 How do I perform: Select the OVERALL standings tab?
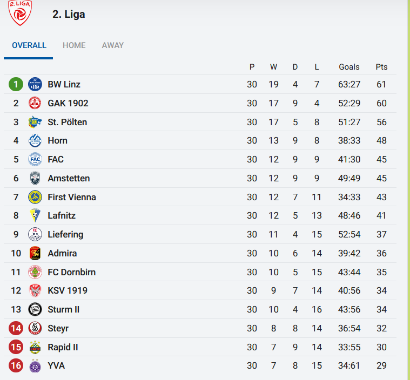(29, 45)
